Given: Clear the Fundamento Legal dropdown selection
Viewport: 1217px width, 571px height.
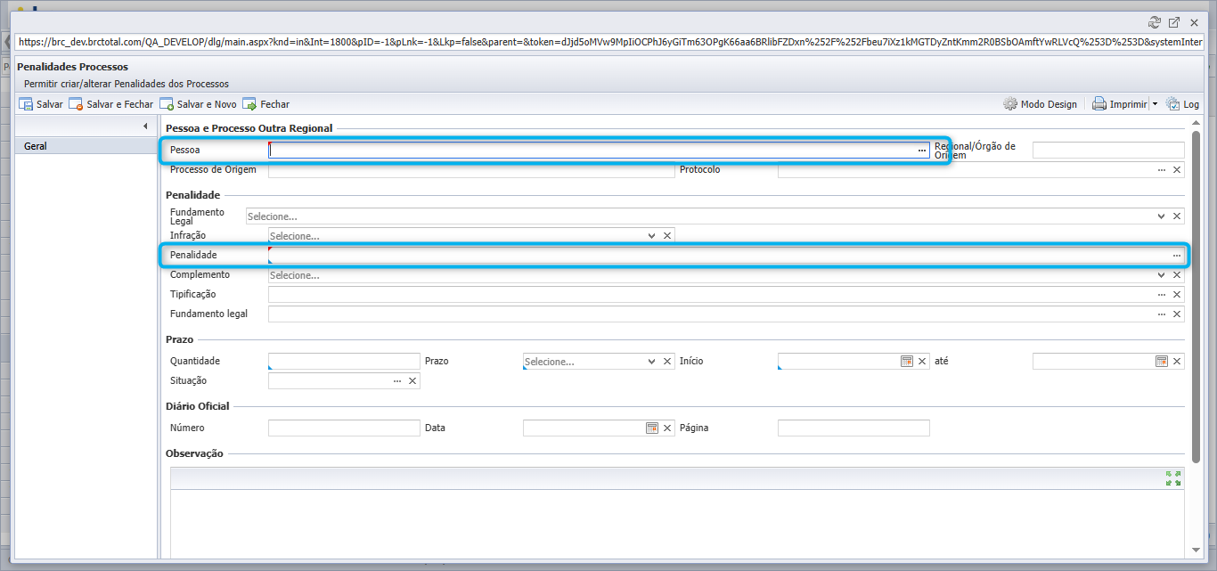Looking at the screenshot, I should coord(1177,216).
